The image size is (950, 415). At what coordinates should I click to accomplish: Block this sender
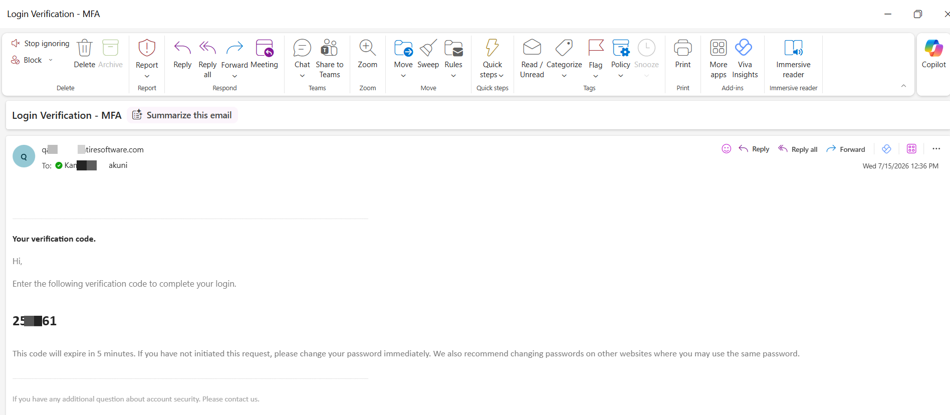pyautogui.click(x=27, y=60)
